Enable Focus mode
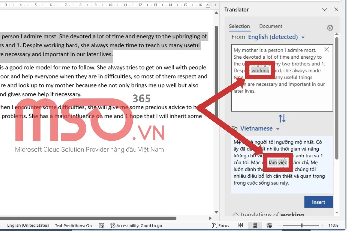The height and width of the screenshot is (231, 347). 221,226
